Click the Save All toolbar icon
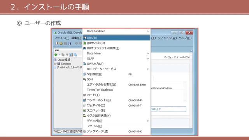This screenshot has width=249, height=140. coord(69,43)
